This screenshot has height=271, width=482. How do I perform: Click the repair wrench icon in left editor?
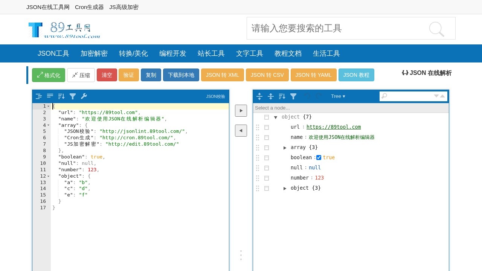coord(84,96)
